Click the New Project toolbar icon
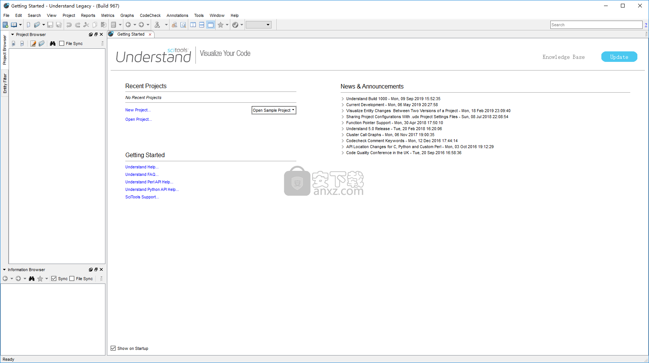Image resolution: width=649 pixels, height=363 pixels. (x=5, y=25)
